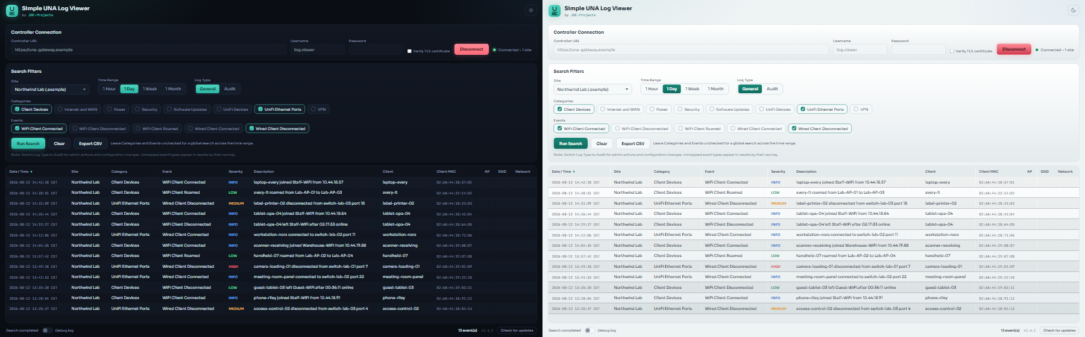Click Username field in light view
The image size is (1085, 337).
coord(860,50)
